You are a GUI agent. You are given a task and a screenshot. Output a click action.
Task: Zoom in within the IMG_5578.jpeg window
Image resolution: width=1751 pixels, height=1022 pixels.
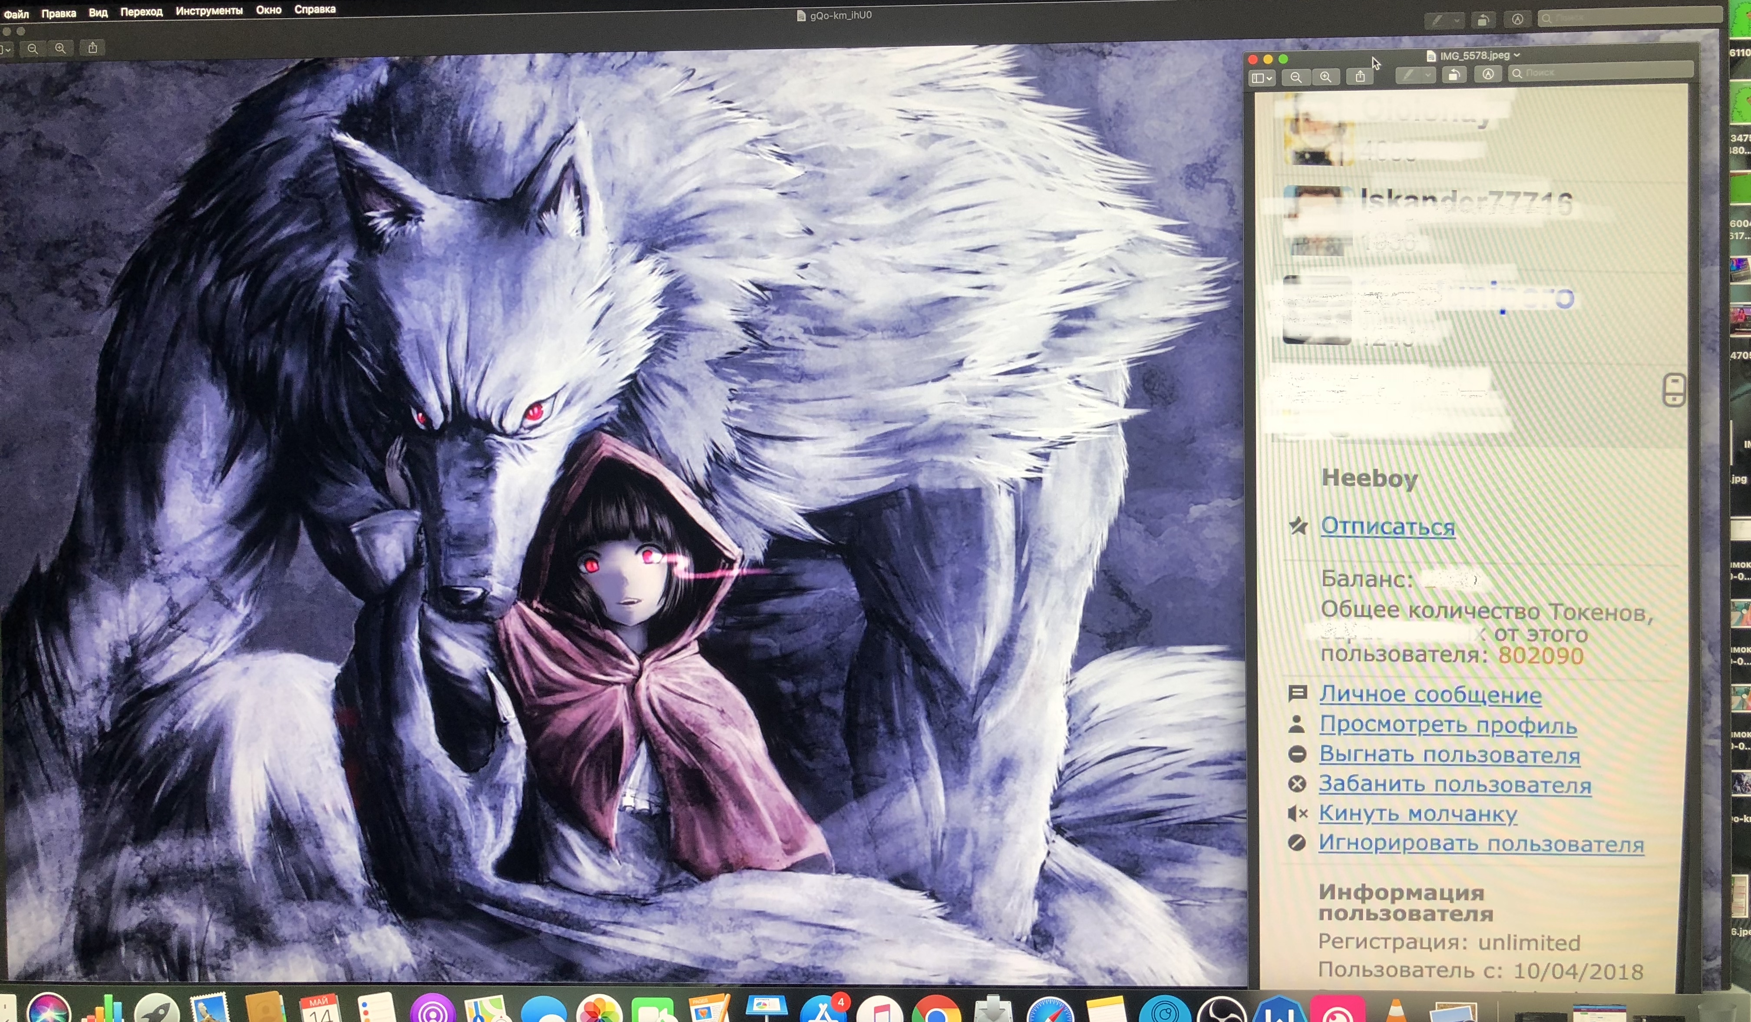click(1326, 77)
